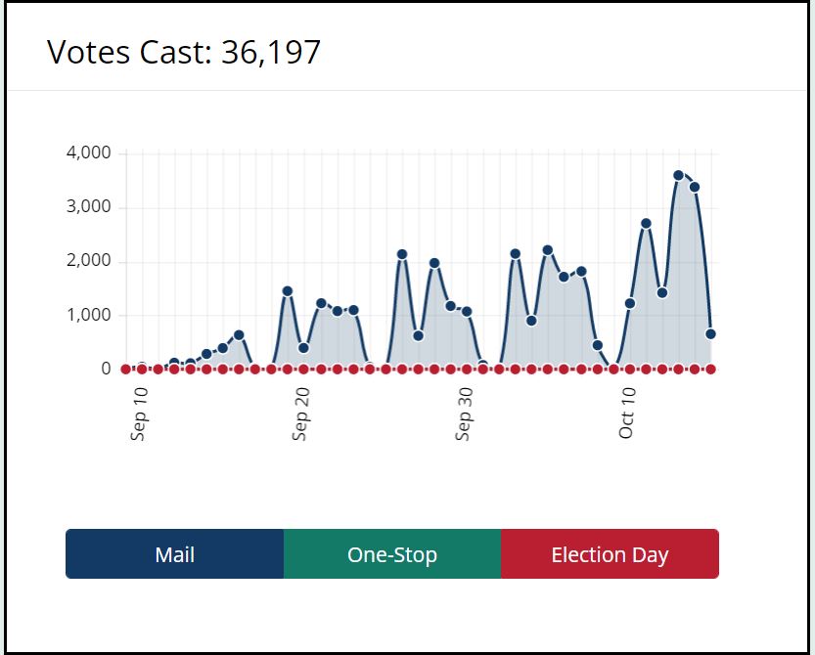Select the first red Election Day dot
This screenshot has width=815, height=655.
pyautogui.click(x=125, y=370)
